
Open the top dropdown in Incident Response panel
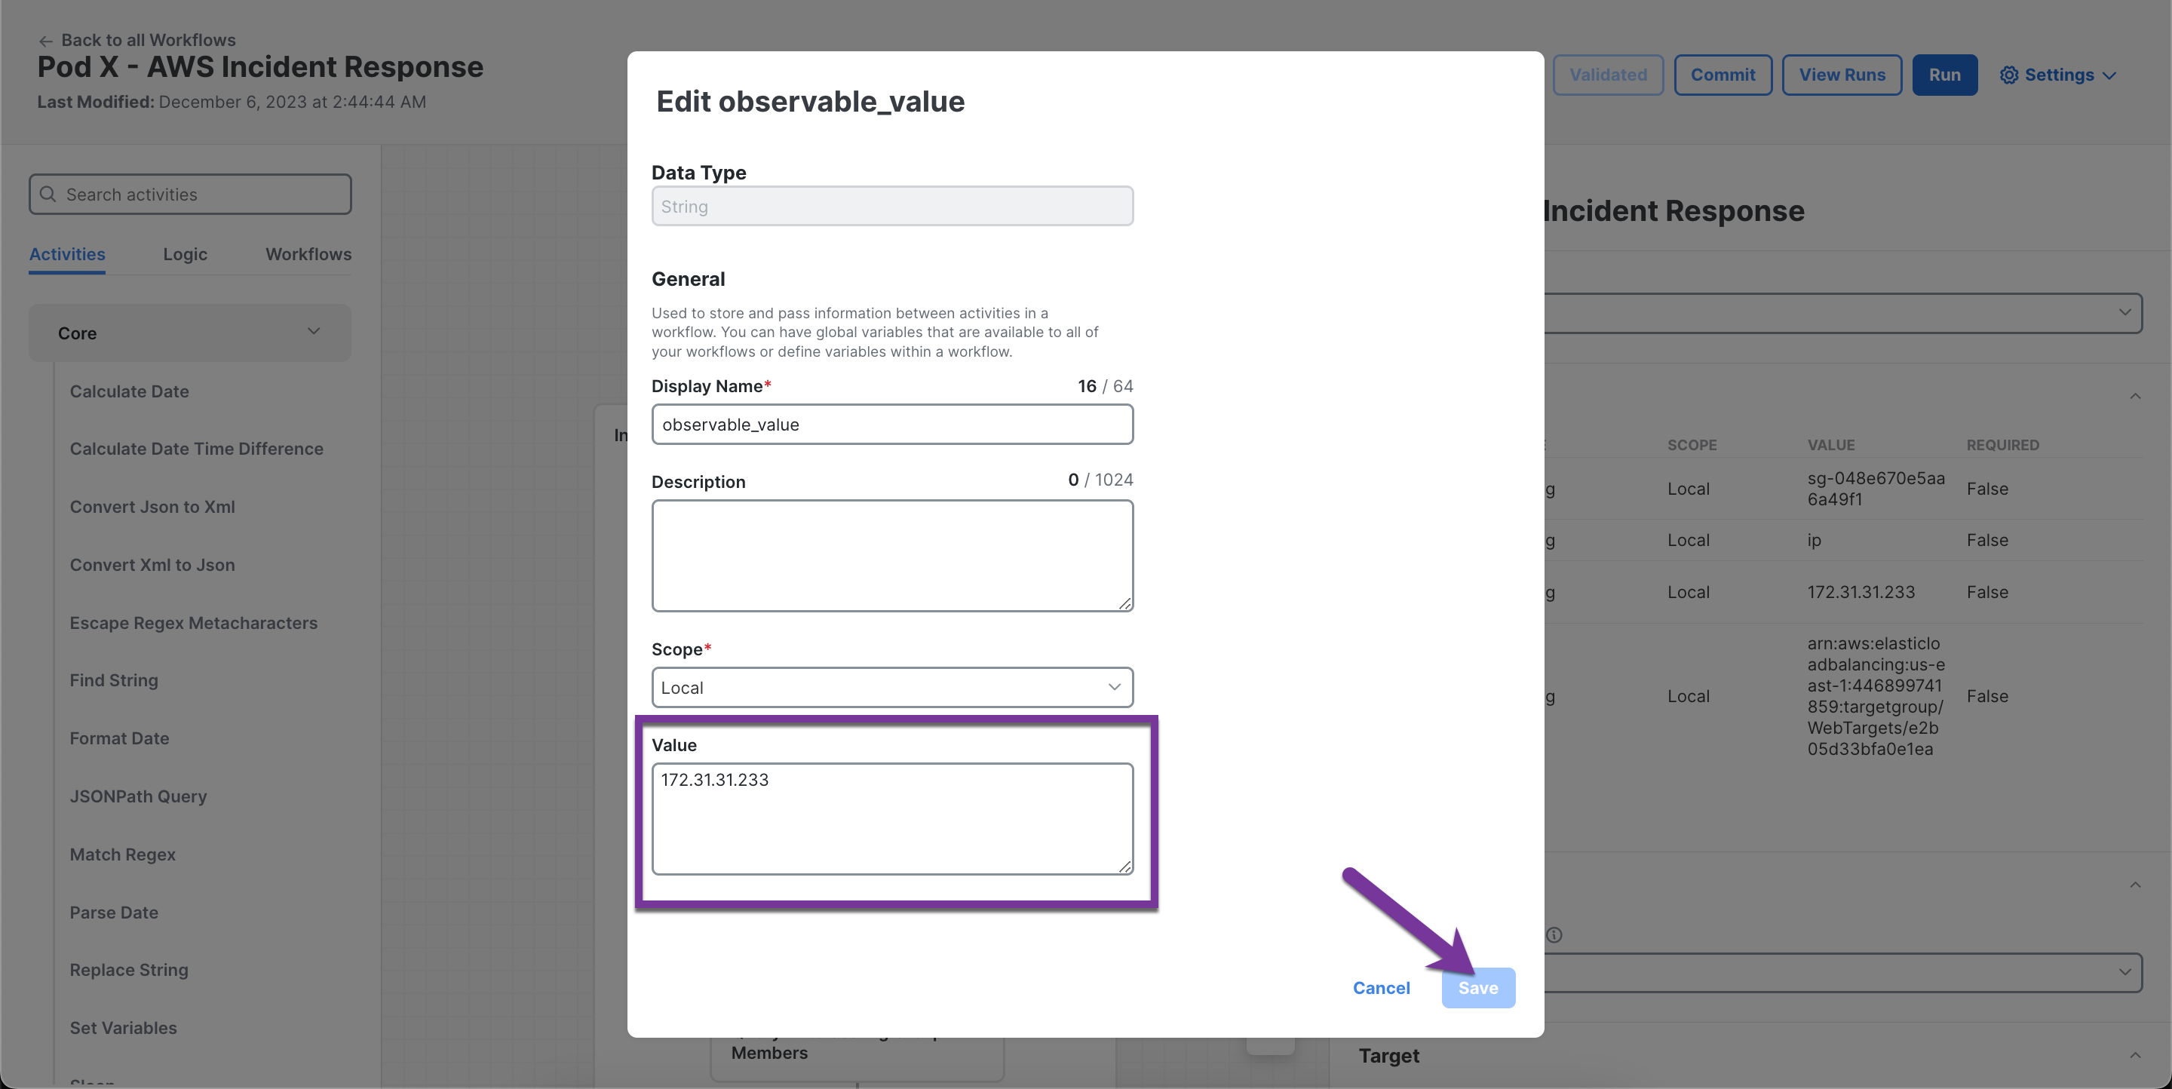[x=1842, y=313]
